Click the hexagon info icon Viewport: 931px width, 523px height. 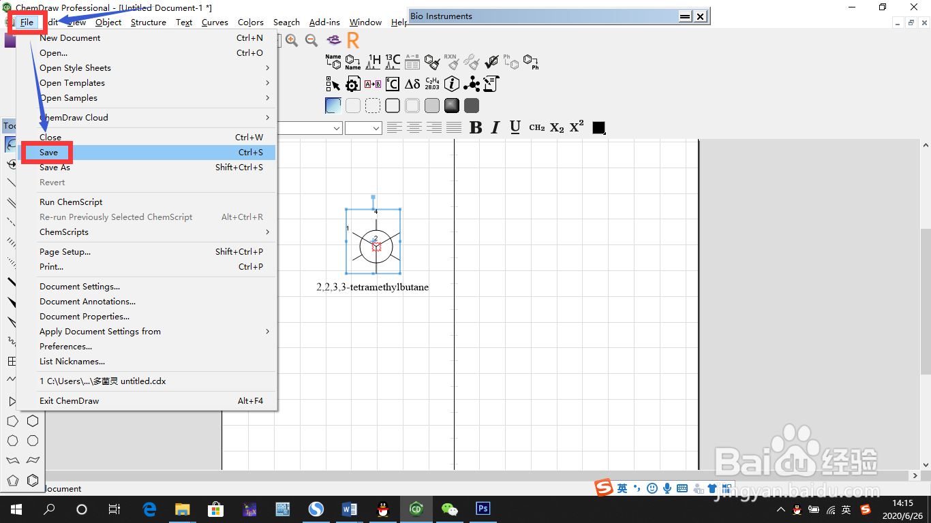[451, 84]
